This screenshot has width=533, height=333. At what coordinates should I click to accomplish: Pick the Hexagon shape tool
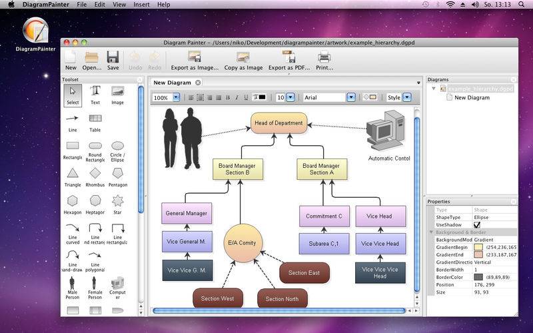(x=73, y=205)
